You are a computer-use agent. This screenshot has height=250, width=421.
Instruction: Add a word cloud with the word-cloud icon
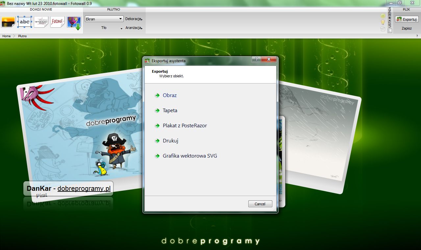[x=41, y=22]
